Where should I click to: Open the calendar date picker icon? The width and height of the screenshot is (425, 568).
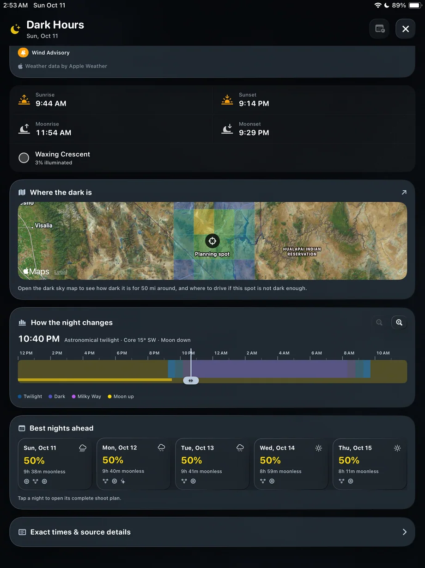(379, 29)
